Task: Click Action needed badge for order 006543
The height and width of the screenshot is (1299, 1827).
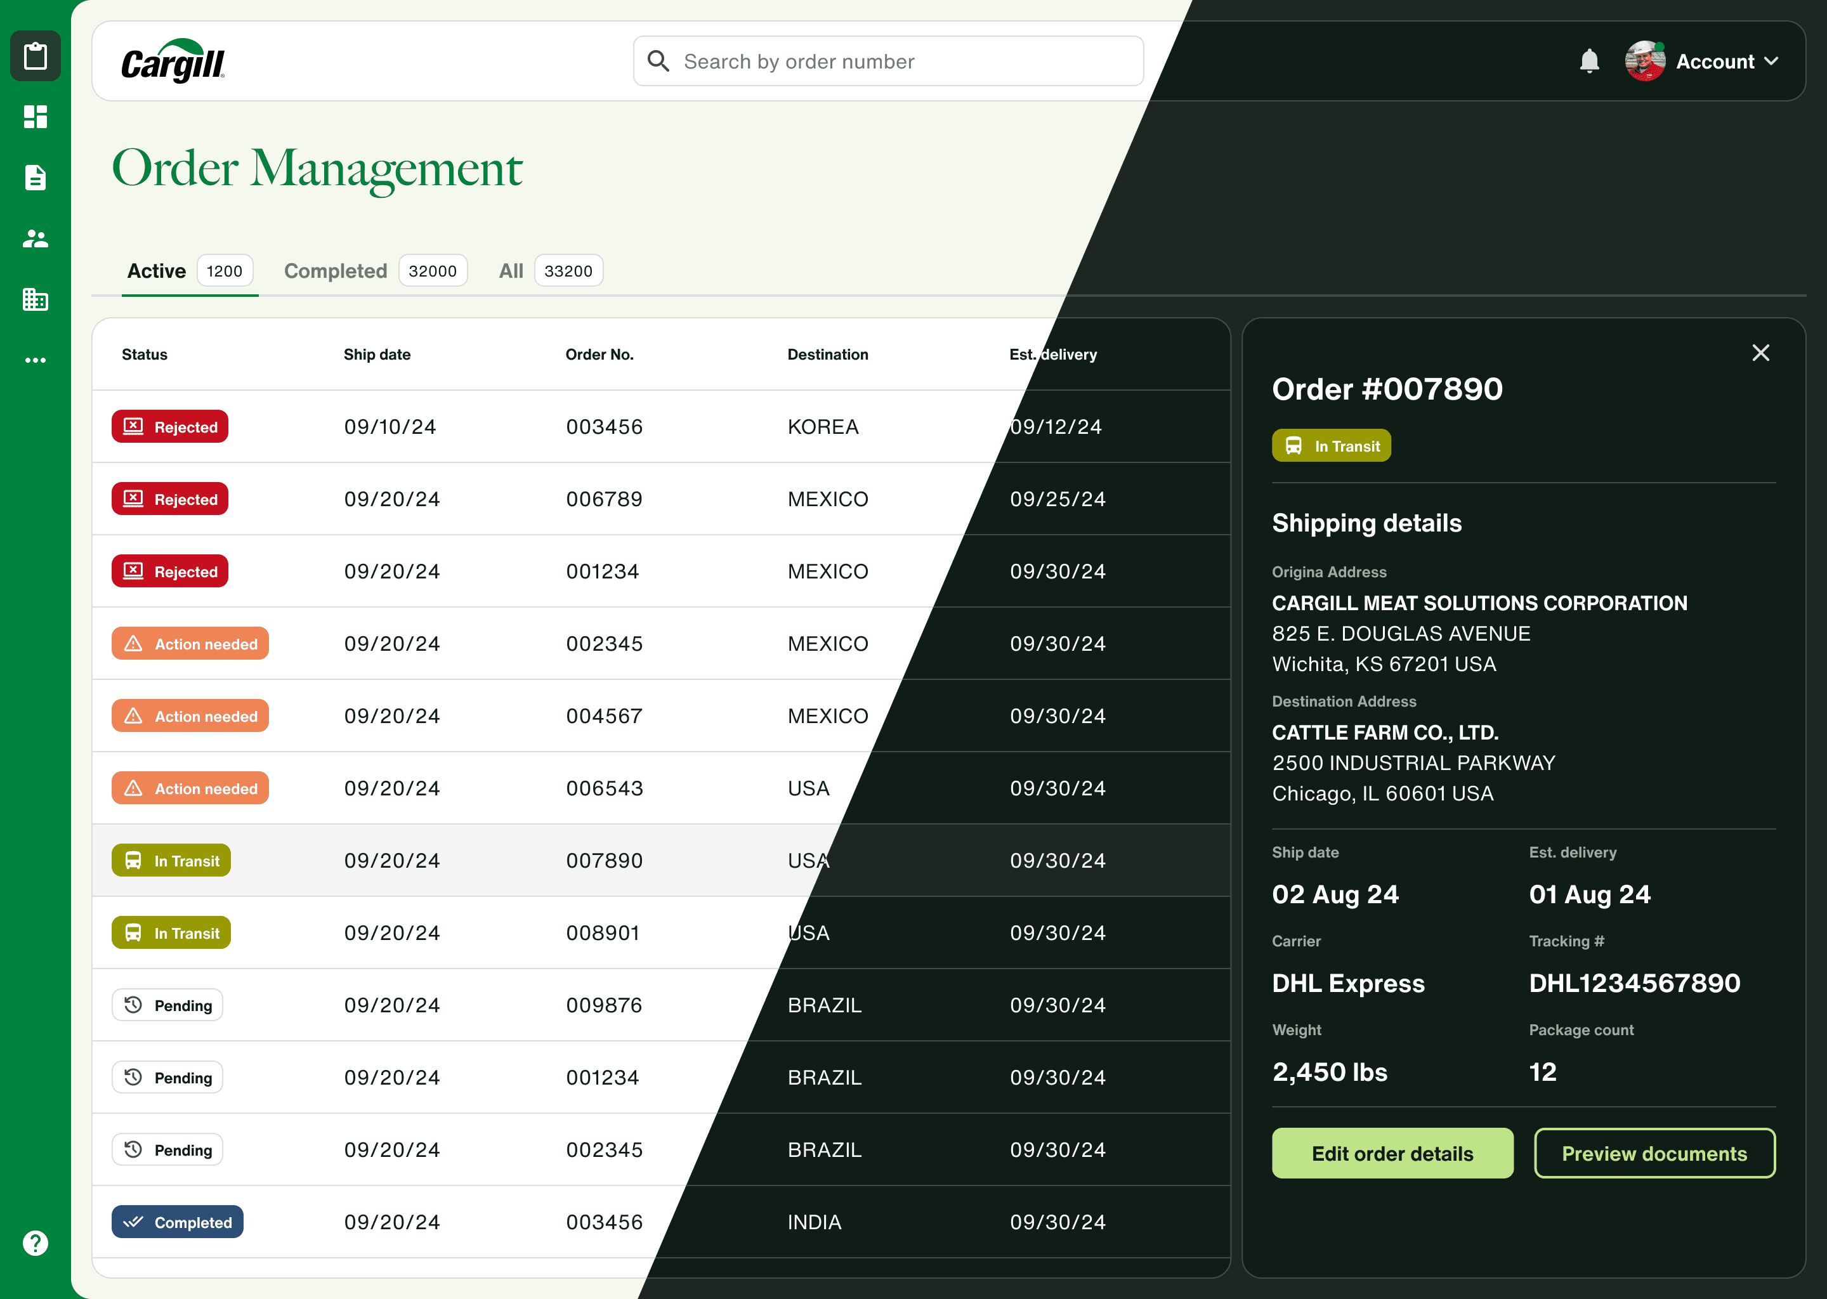Action: (190, 788)
